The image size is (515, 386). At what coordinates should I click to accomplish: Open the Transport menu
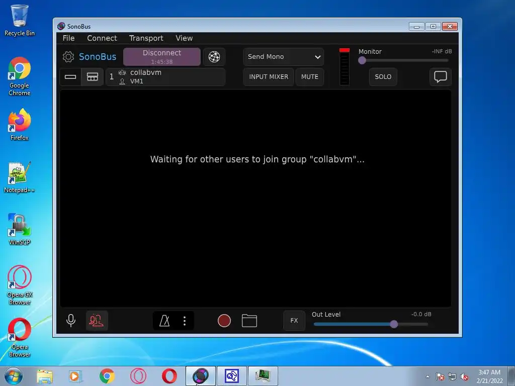pyautogui.click(x=146, y=38)
